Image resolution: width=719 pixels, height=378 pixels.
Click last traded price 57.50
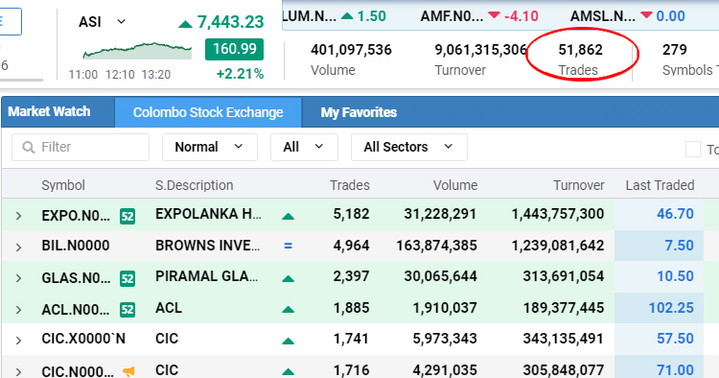675,339
